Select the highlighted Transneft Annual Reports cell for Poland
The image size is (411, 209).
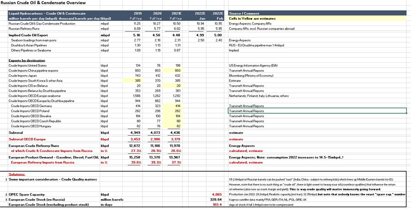(x=317, y=111)
